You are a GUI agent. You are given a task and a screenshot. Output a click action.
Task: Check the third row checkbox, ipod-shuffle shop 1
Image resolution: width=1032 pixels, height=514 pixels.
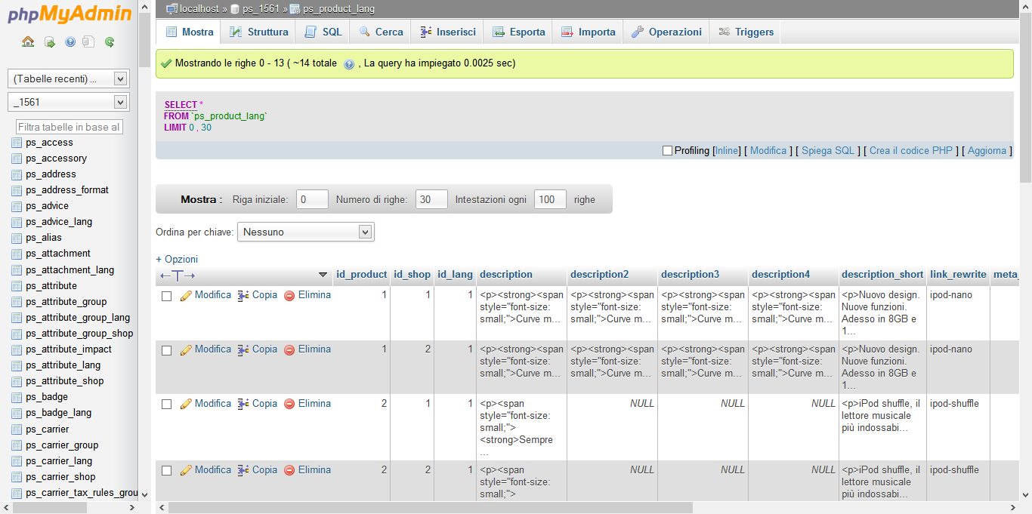coord(167,404)
